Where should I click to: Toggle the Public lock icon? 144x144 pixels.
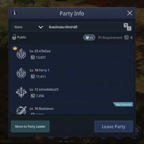pyautogui.click(x=14, y=37)
